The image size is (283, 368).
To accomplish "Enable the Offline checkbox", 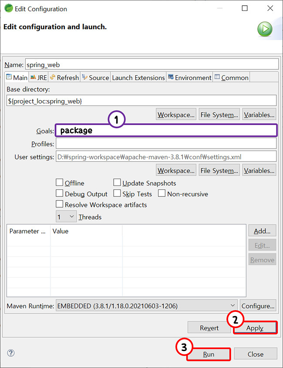I will [x=59, y=182].
